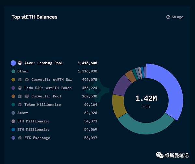
Task: Click the bank icon on Curve.fi: Pool row
Action: [20, 96]
